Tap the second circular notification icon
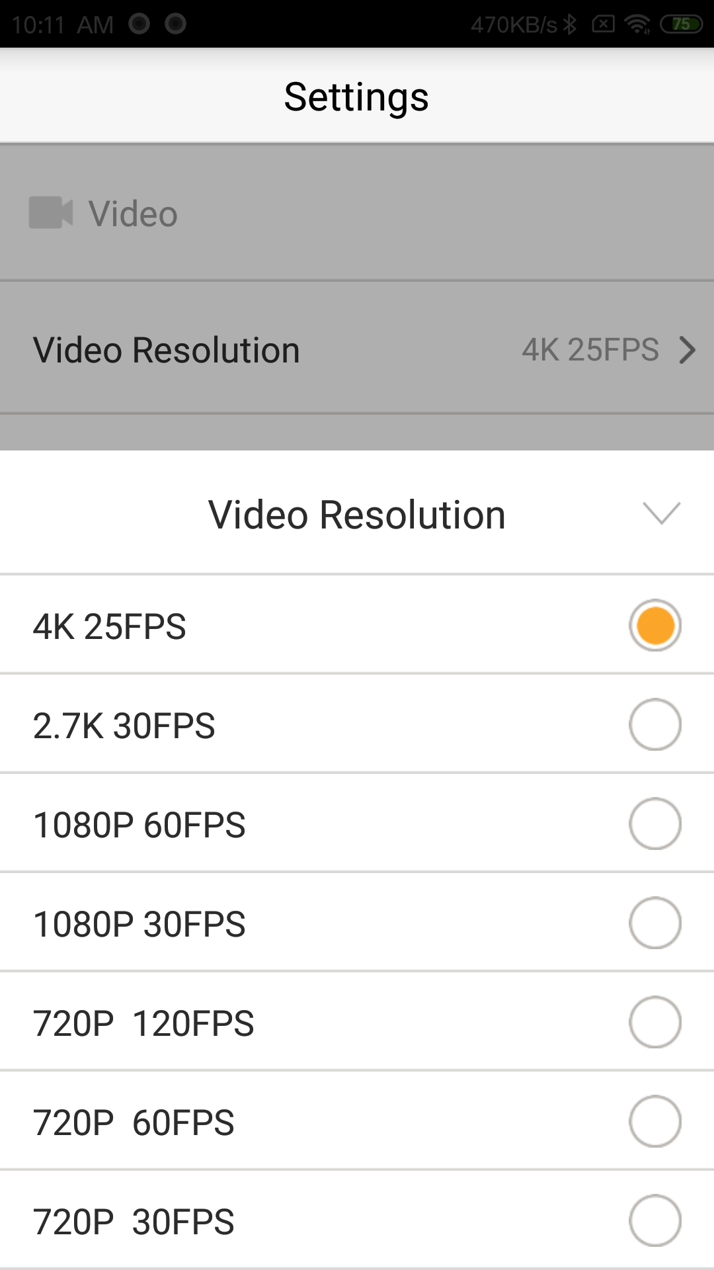This screenshot has width=714, height=1270. click(175, 24)
